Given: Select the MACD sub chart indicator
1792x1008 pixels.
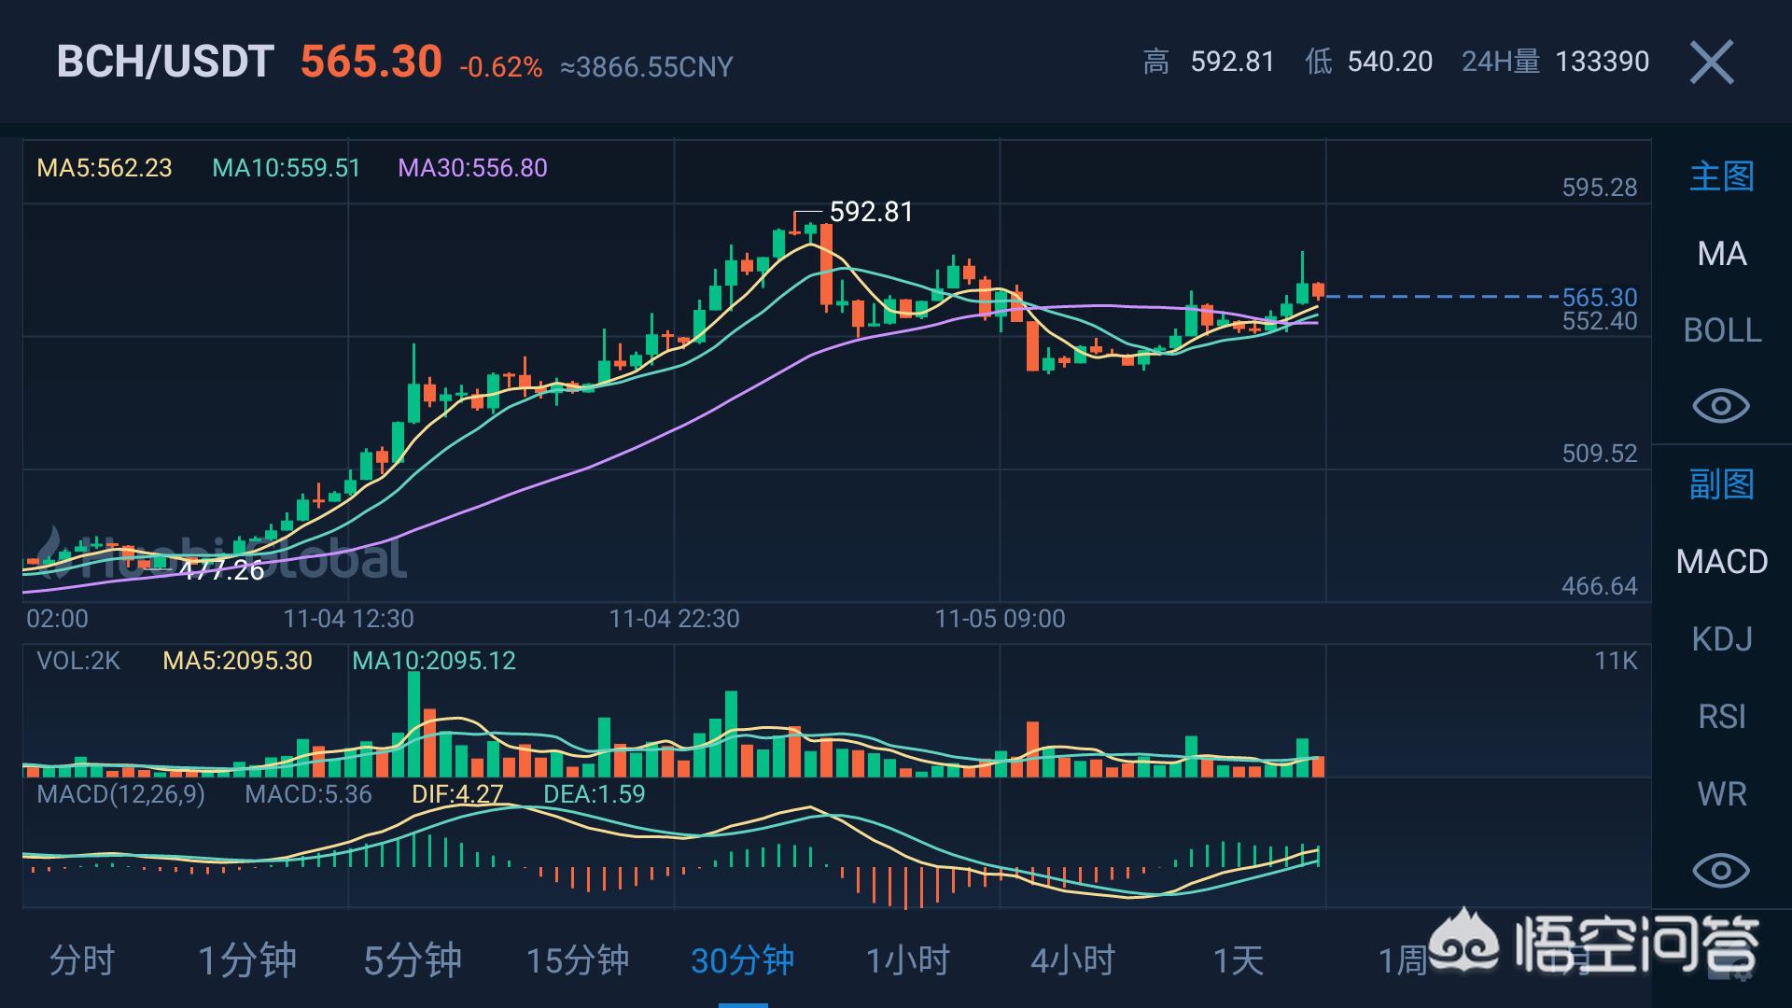Looking at the screenshot, I should (x=1721, y=562).
